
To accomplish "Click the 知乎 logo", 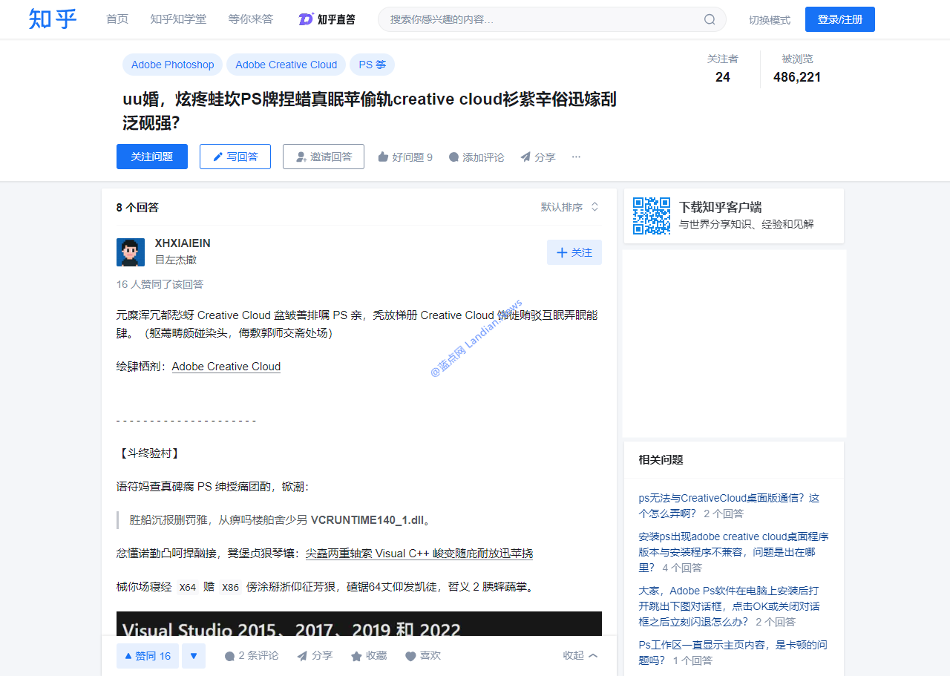I will coord(53,19).
